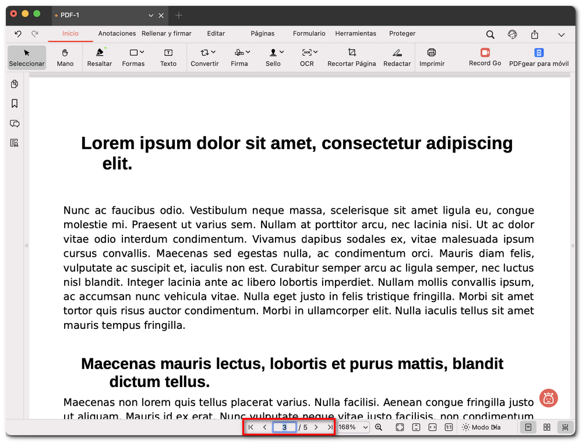Click the Imprimir print button
This screenshot has height=443, width=582.
pyautogui.click(x=432, y=56)
